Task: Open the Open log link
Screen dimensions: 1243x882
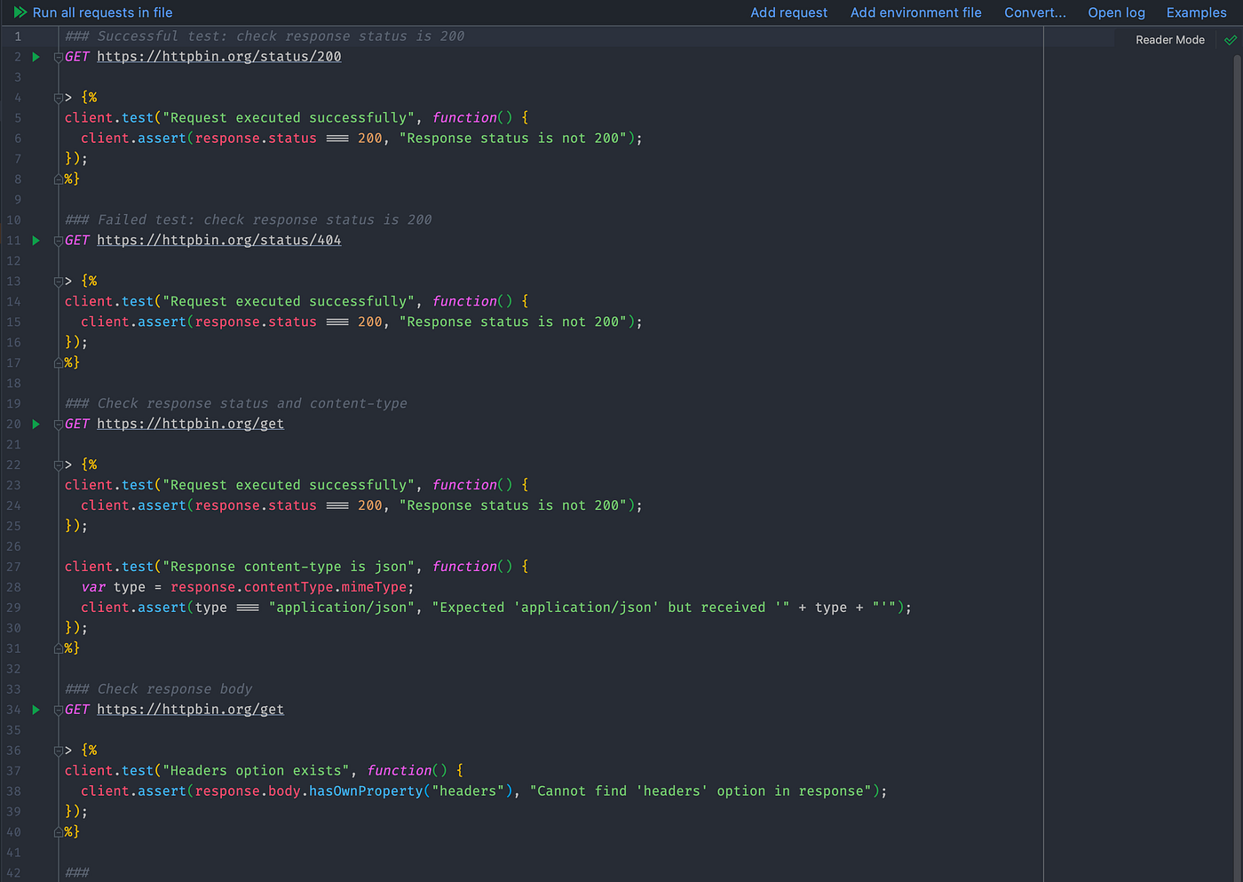Action: tap(1116, 12)
